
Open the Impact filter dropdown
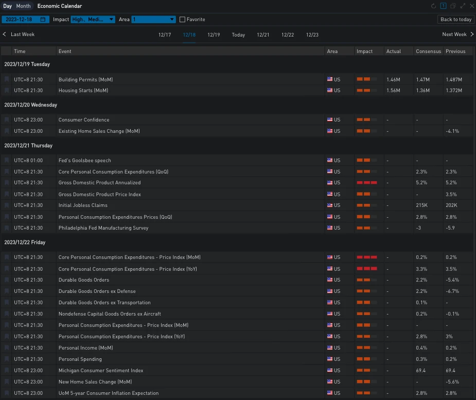(x=93, y=20)
